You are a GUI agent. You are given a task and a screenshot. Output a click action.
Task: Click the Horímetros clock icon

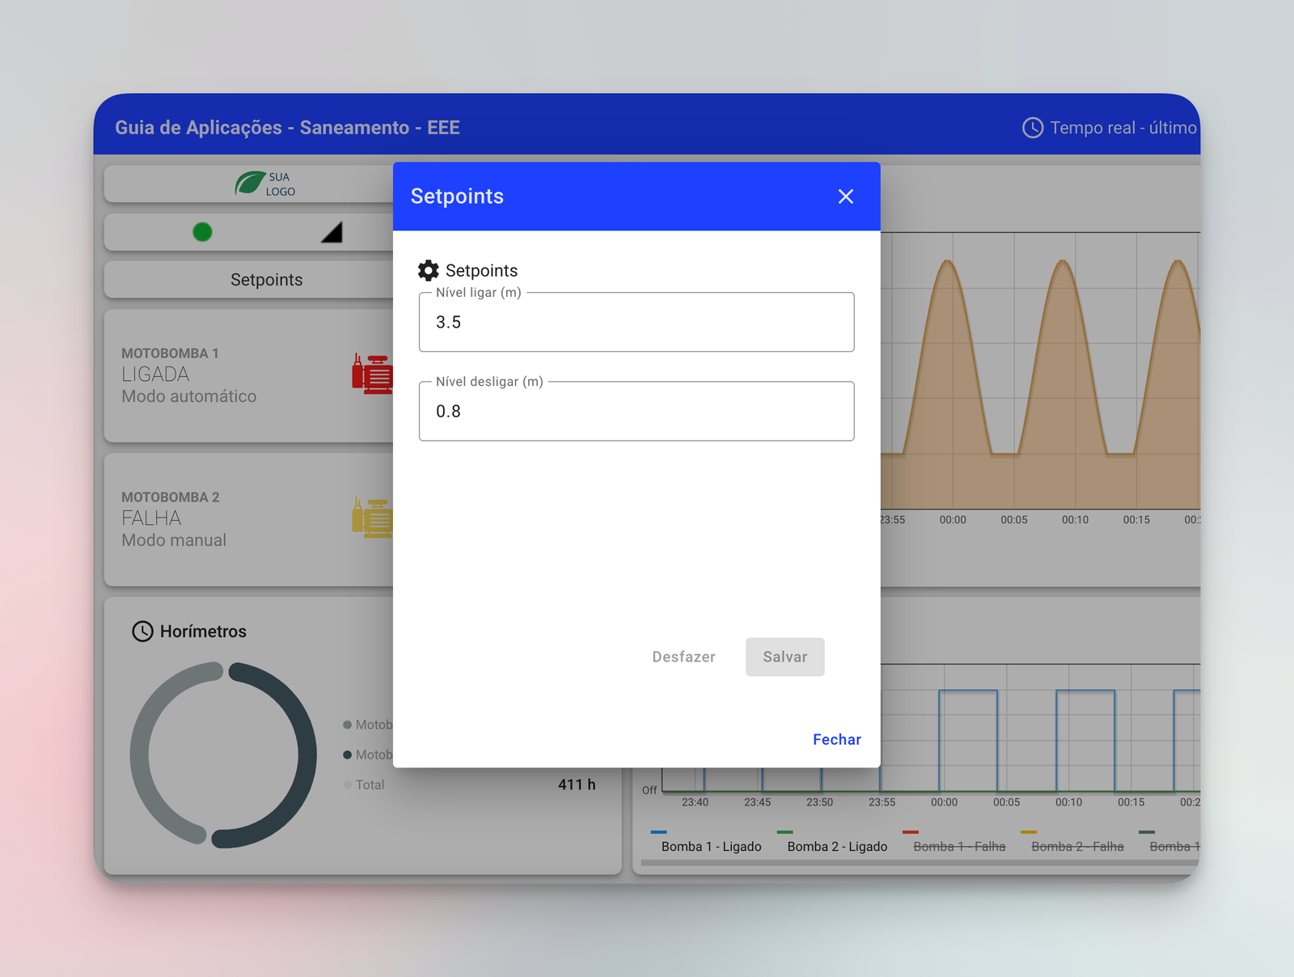click(x=142, y=632)
